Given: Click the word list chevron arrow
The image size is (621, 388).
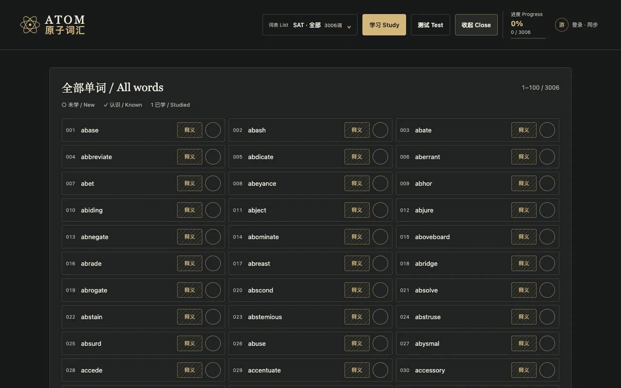Looking at the screenshot, I should click(349, 27).
